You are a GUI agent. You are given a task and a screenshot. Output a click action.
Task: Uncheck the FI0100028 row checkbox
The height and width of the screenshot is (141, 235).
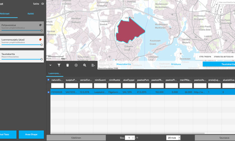(48, 92)
